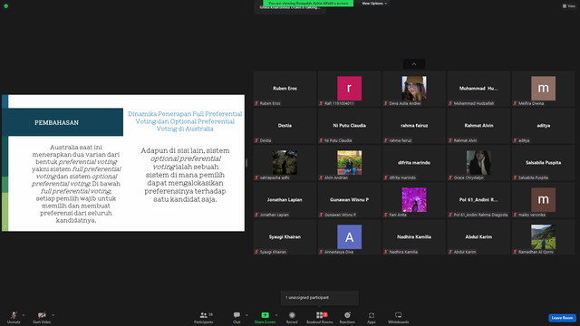Select difrita marindo participant tile

414,163
